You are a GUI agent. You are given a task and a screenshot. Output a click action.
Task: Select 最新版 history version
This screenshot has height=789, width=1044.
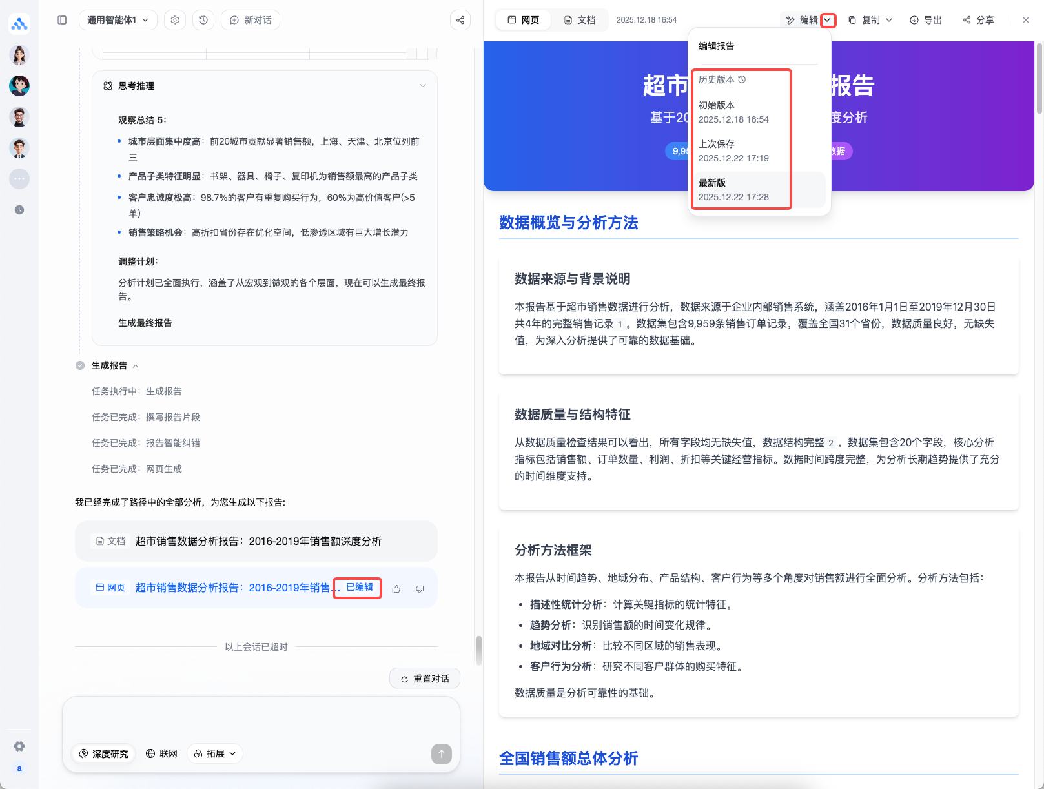coord(759,190)
